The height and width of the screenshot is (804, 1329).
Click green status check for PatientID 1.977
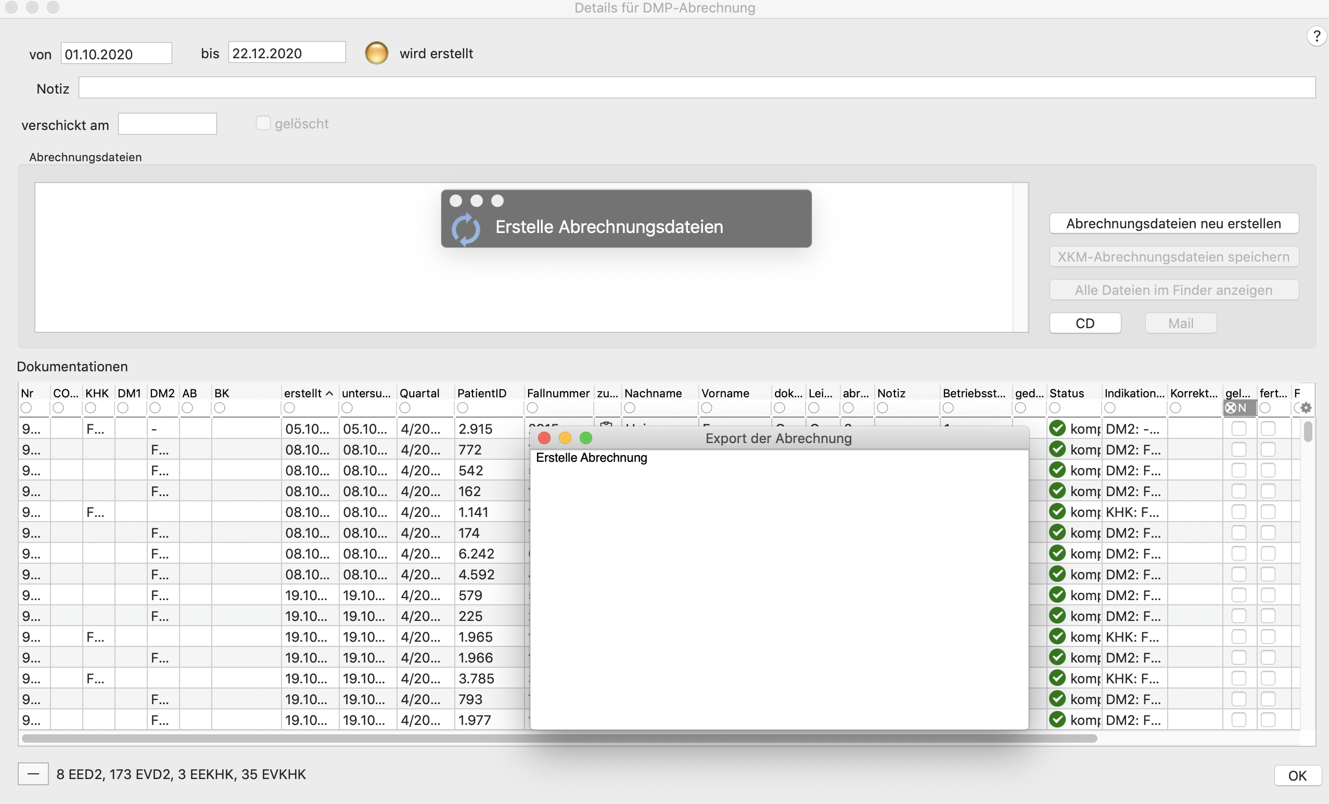[x=1058, y=719]
